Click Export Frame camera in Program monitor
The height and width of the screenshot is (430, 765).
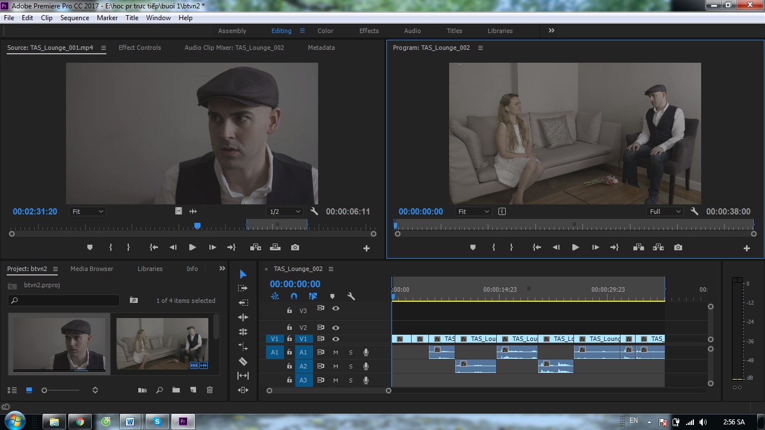[678, 247]
